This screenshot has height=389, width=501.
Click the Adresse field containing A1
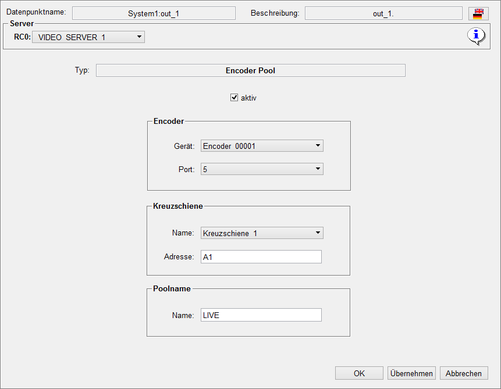point(261,256)
